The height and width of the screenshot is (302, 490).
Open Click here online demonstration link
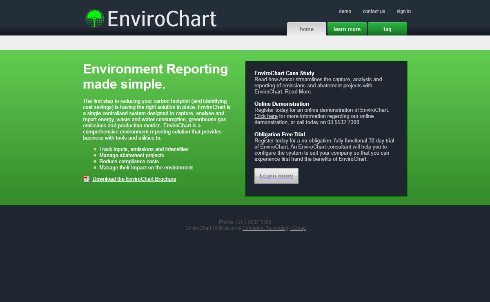(x=266, y=116)
